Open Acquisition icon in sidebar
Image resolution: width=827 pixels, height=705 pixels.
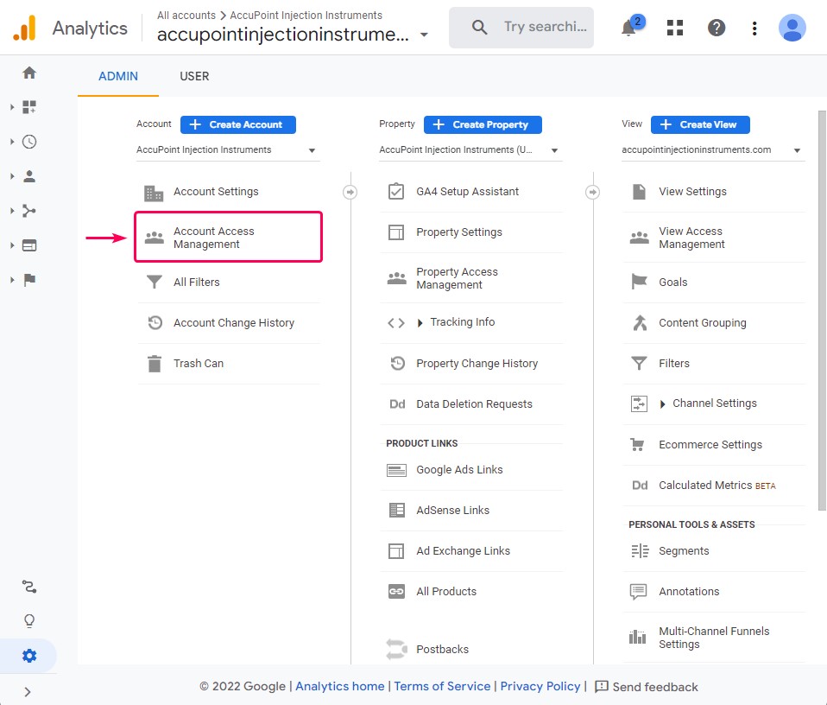tap(29, 211)
